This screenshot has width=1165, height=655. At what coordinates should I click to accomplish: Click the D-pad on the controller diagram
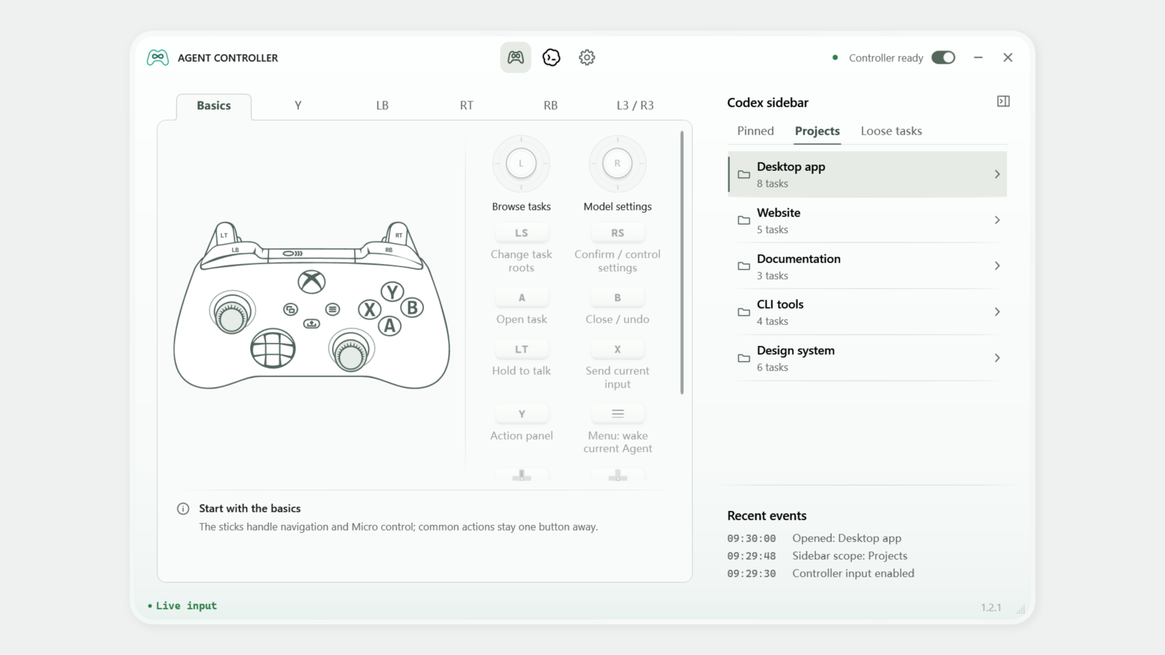point(273,349)
